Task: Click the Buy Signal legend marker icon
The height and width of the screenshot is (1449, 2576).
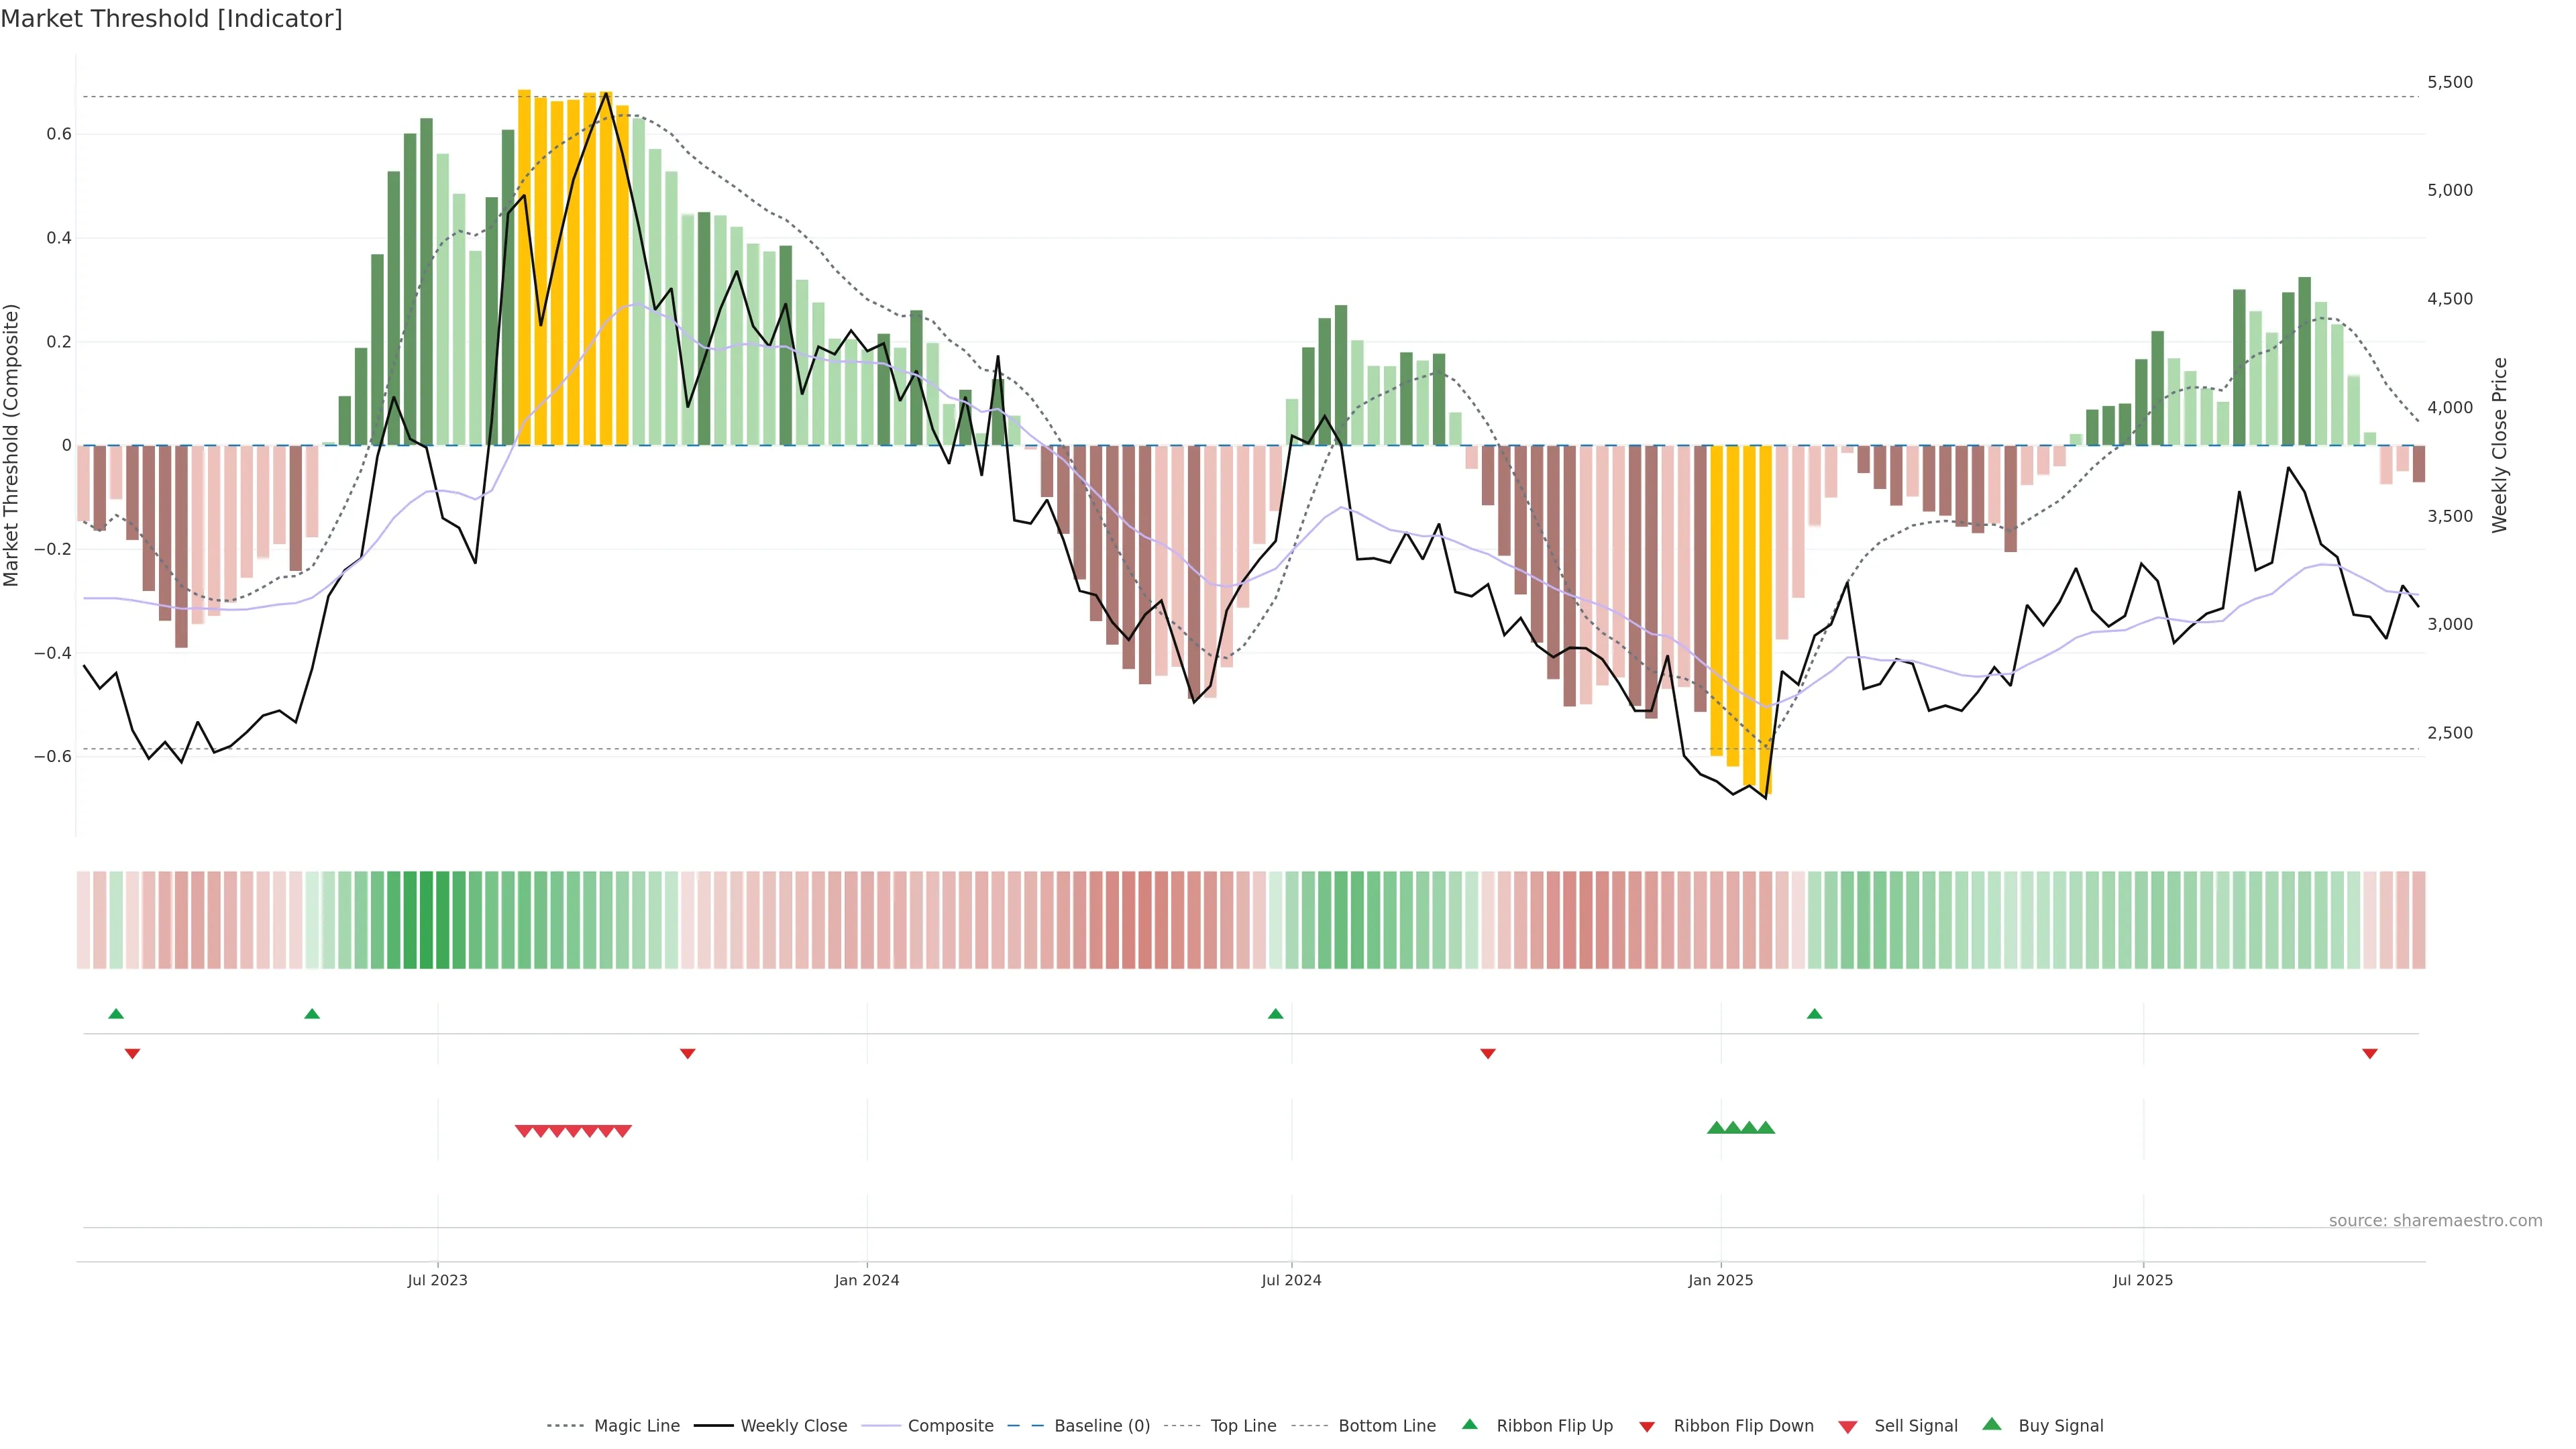Action: [x=1992, y=1424]
